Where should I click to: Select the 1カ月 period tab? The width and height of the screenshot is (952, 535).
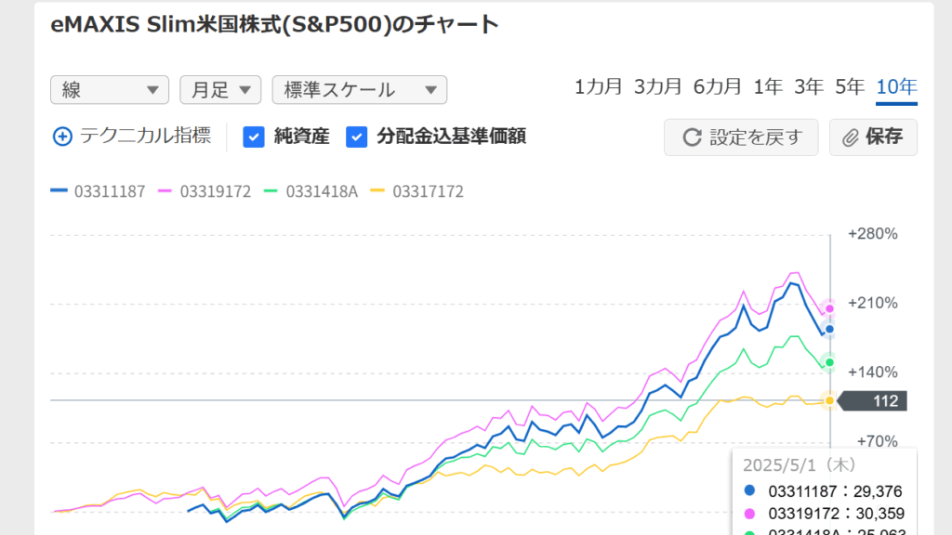[x=598, y=86]
